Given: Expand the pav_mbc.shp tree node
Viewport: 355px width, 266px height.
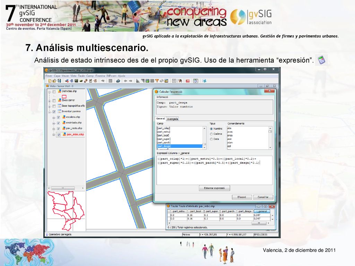Looking at the screenshot, I should click(54, 135).
